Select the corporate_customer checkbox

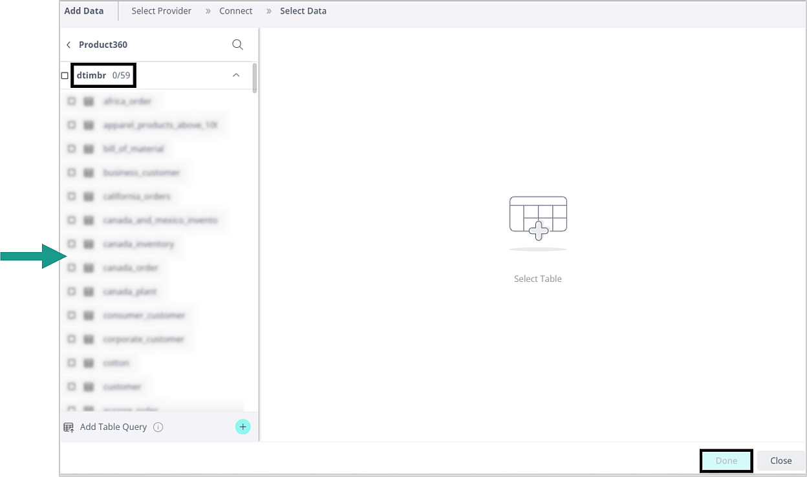click(72, 339)
